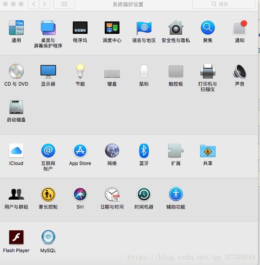
Task: Open 时间机器 (Time Machine) pane
Action: [x=144, y=194]
